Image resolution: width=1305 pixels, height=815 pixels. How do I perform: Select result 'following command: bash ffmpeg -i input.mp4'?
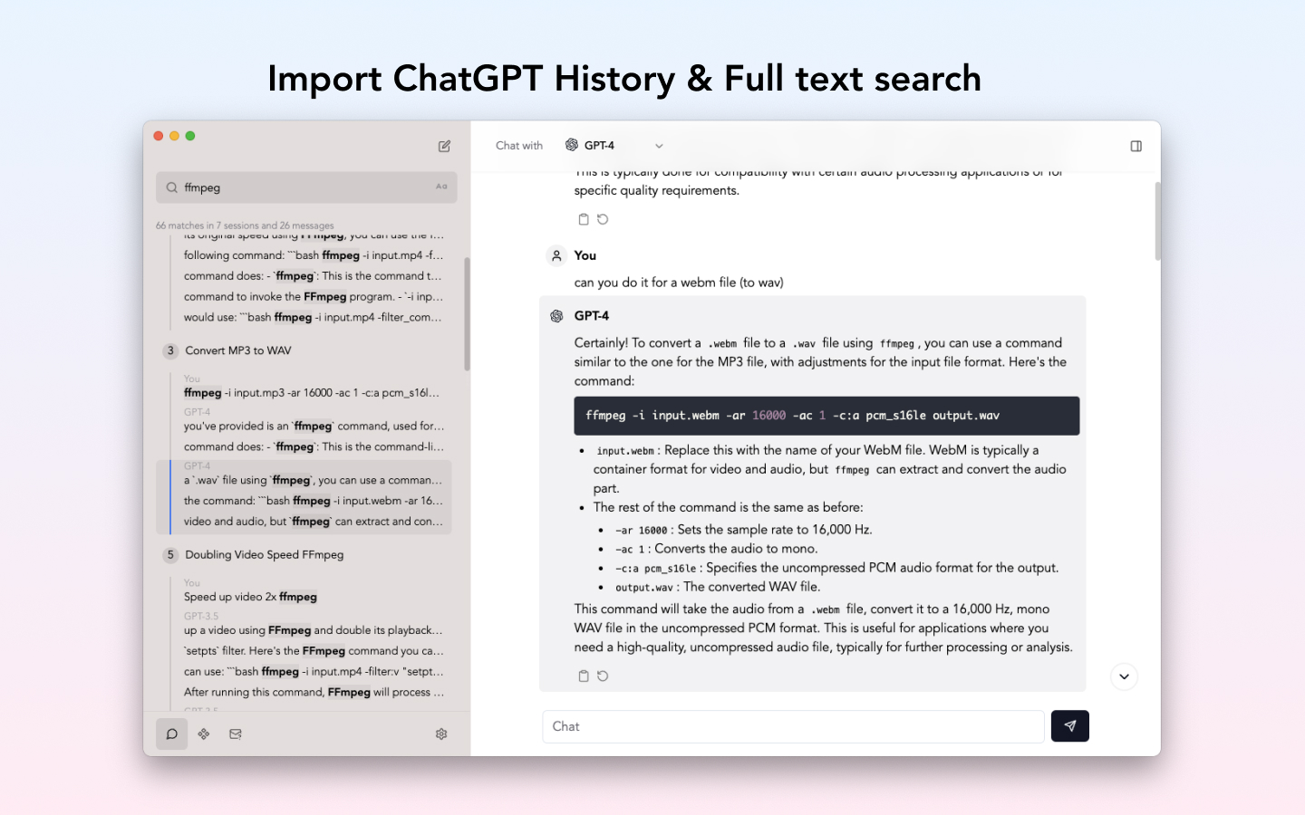pyautogui.click(x=314, y=255)
